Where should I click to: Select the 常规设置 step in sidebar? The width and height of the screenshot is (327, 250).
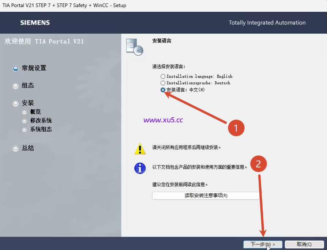point(34,68)
